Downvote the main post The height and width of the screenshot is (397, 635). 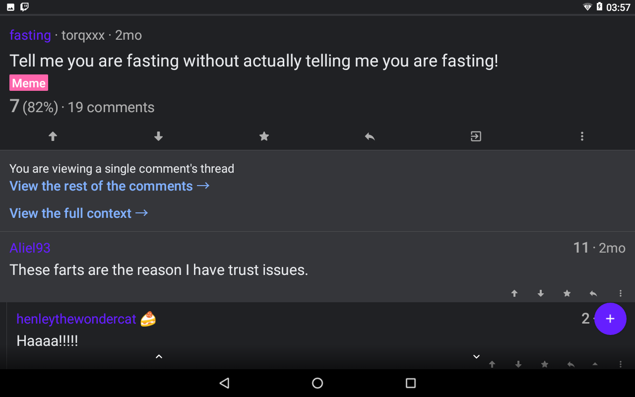pos(159,136)
